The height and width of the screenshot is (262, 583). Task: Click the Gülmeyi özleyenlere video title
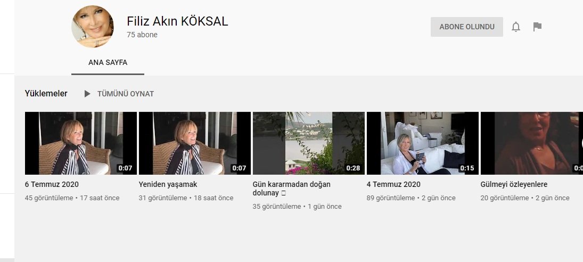[x=514, y=184]
